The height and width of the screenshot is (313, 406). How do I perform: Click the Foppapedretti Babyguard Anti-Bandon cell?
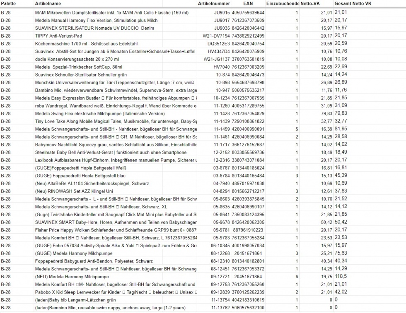94,261
